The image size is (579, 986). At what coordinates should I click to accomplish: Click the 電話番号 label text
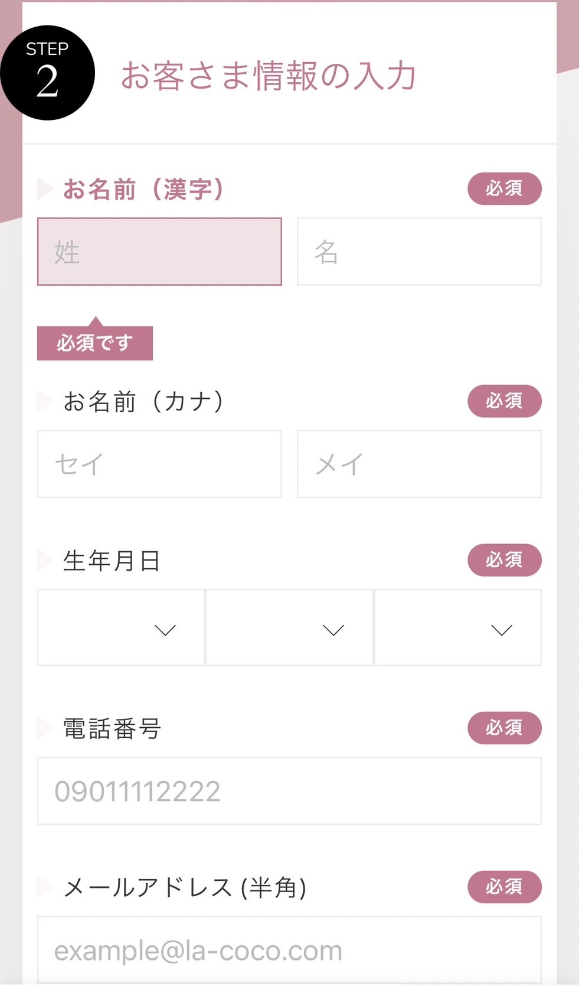[112, 728]
